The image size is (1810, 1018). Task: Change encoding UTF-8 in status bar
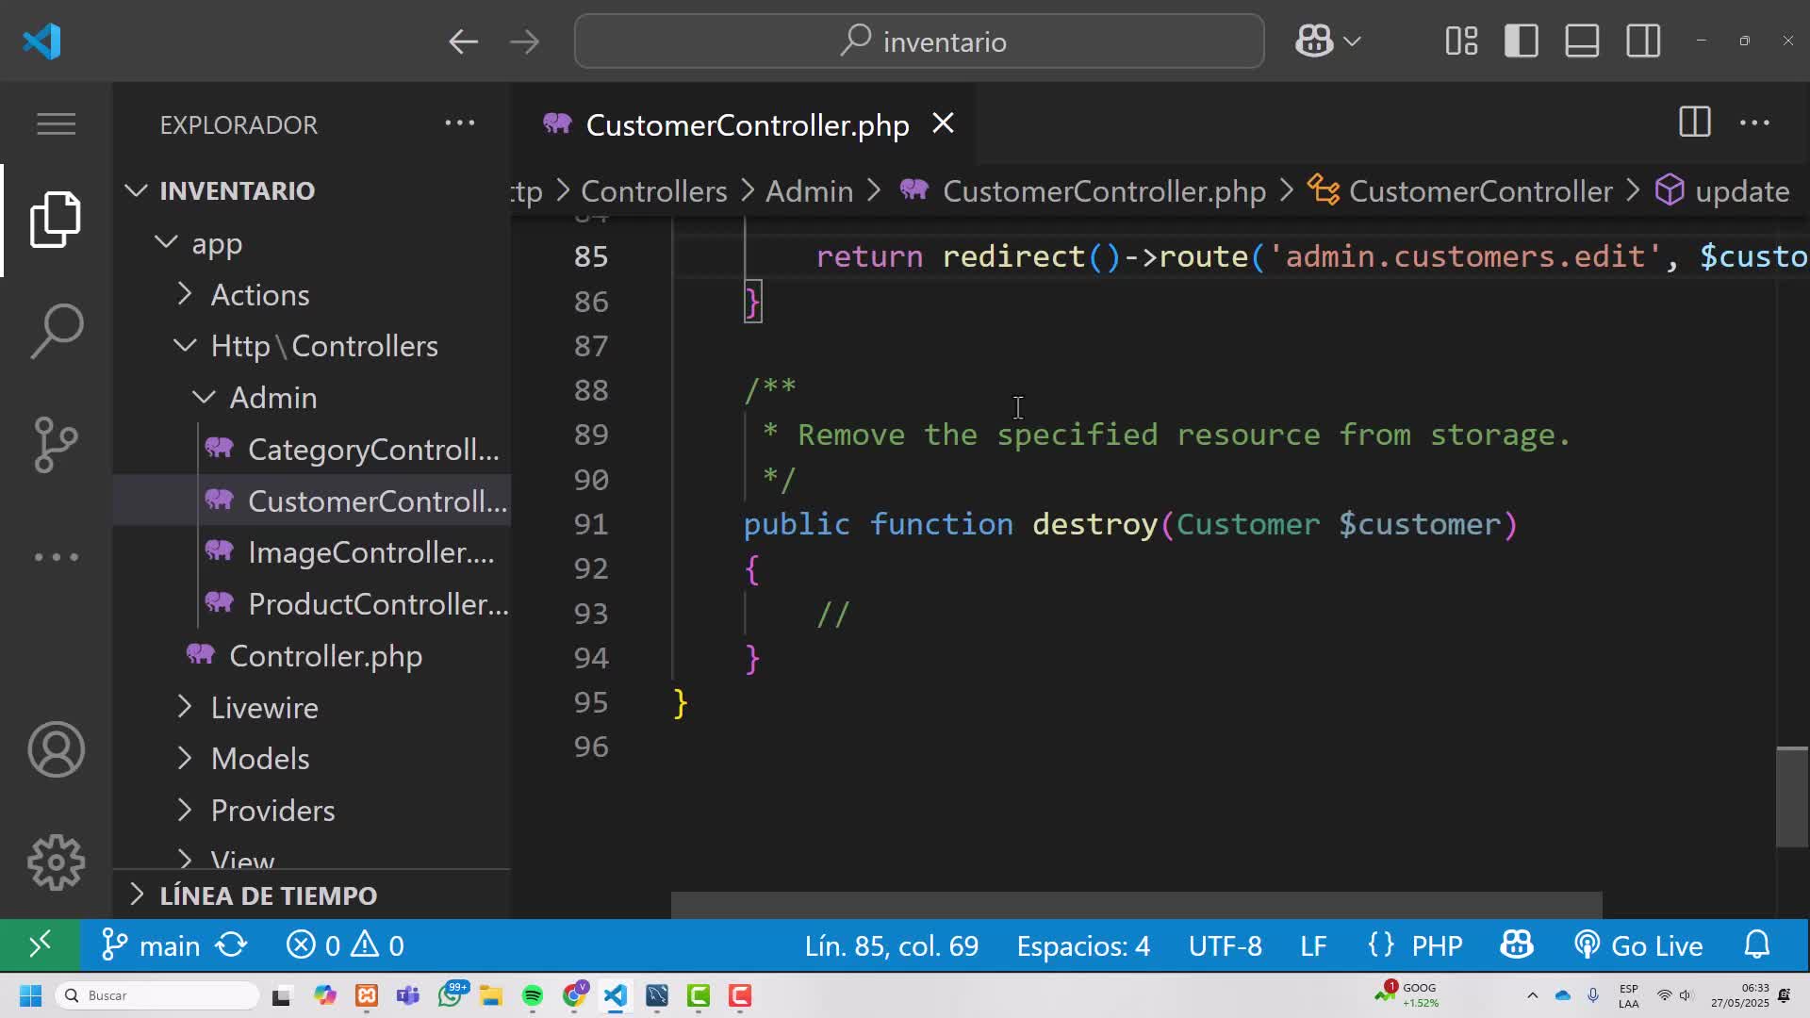(1225, 945)
